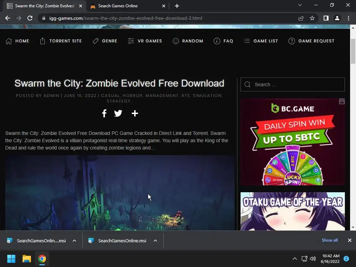Open the SIMULATION category link
The height and width of the screenshot is (267, 356).
click(x=208, y=96)
